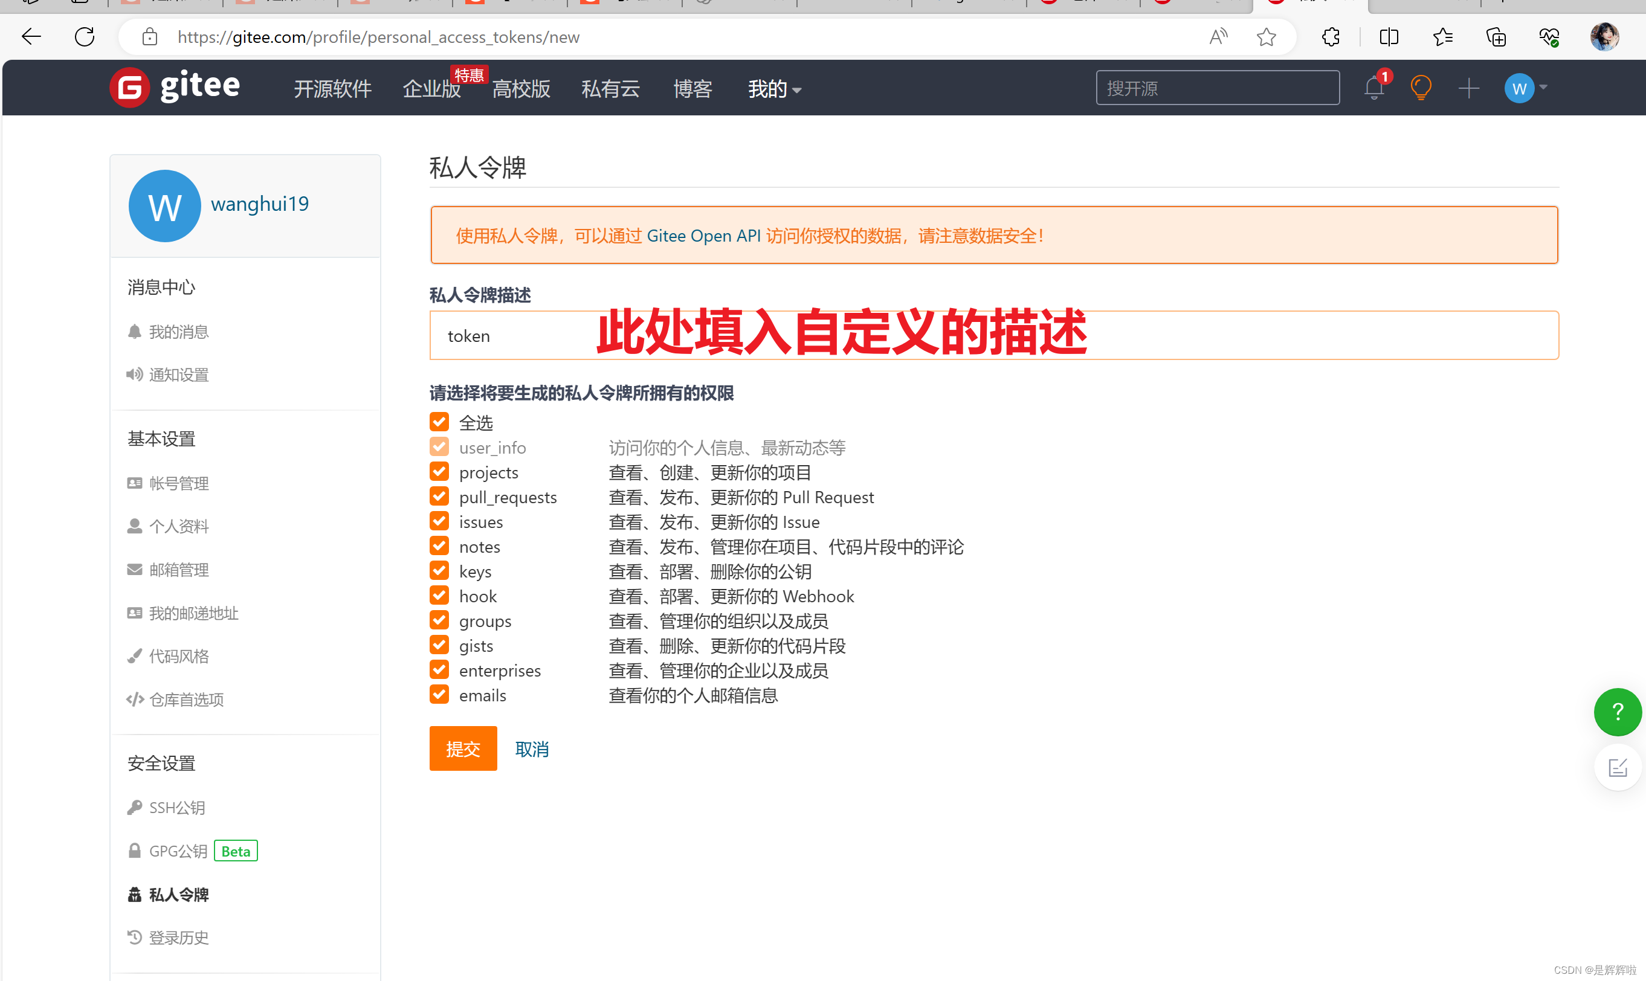Expand the 我的 dropdown menu
Image resolution: width=1646 pixels, height=981 pixels.
(774, 89)
